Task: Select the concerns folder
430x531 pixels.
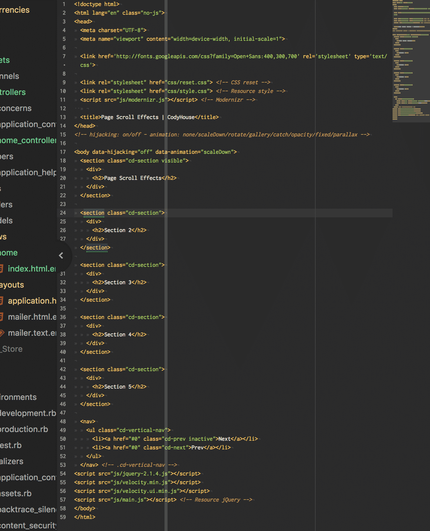Action: click(x=16, y=108)
